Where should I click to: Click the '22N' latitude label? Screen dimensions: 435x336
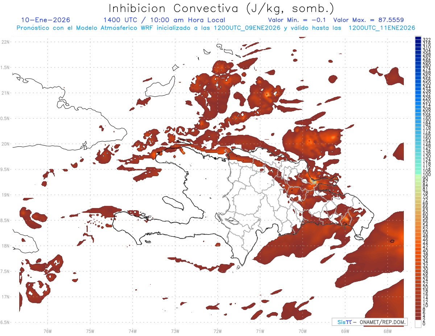pos(5,42)
